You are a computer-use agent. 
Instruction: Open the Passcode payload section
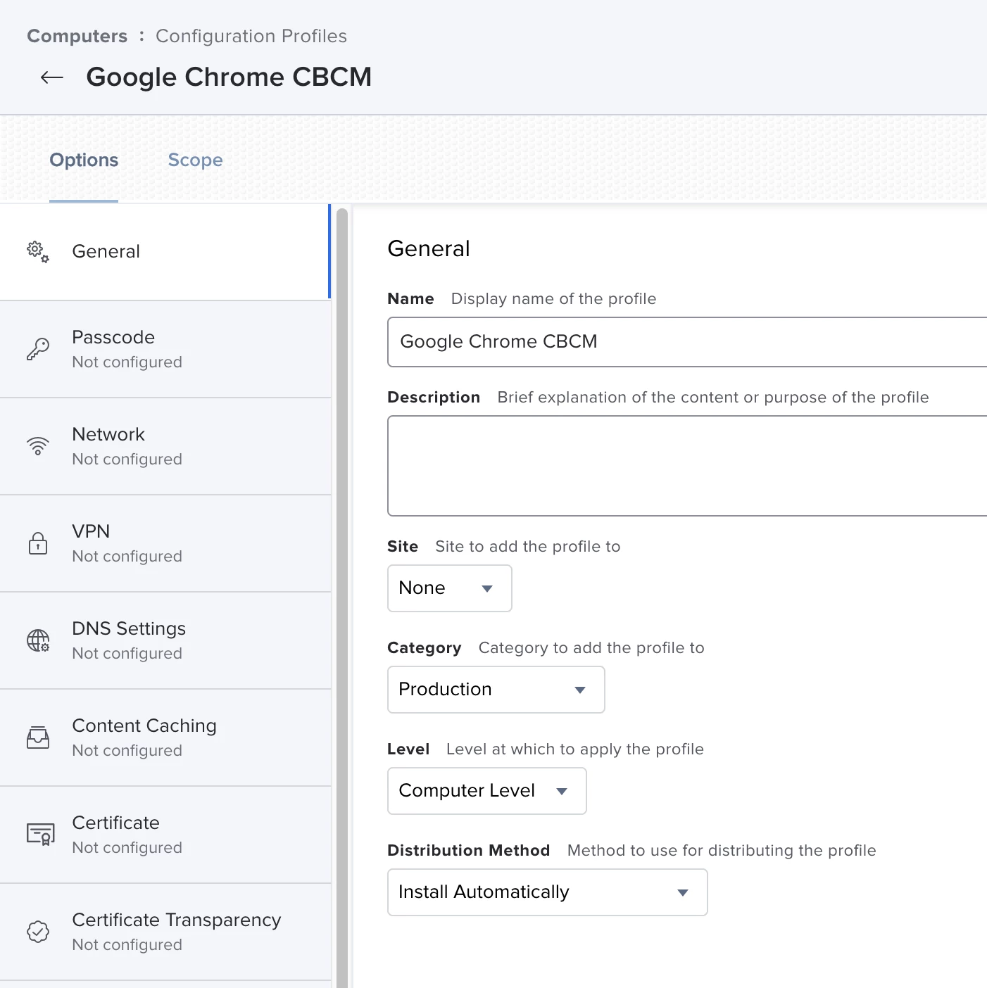[165, 350]
